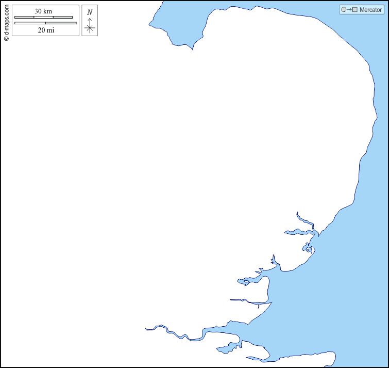This screenshot has height=368, width=389.
Task: Click the '20 mi' scale text
Action: pos(45,30)
